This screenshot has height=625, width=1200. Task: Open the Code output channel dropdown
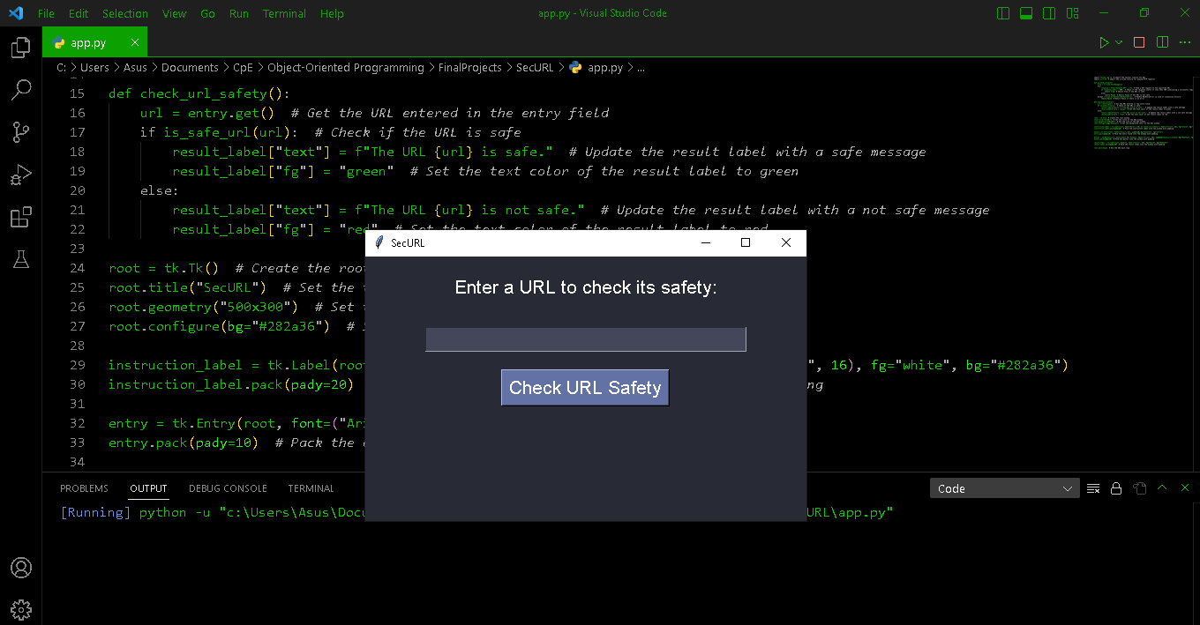(1004, 487)
